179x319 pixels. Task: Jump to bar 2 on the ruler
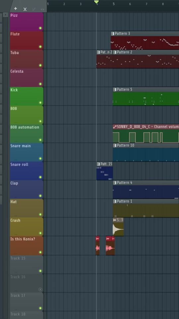pos(64,4)
